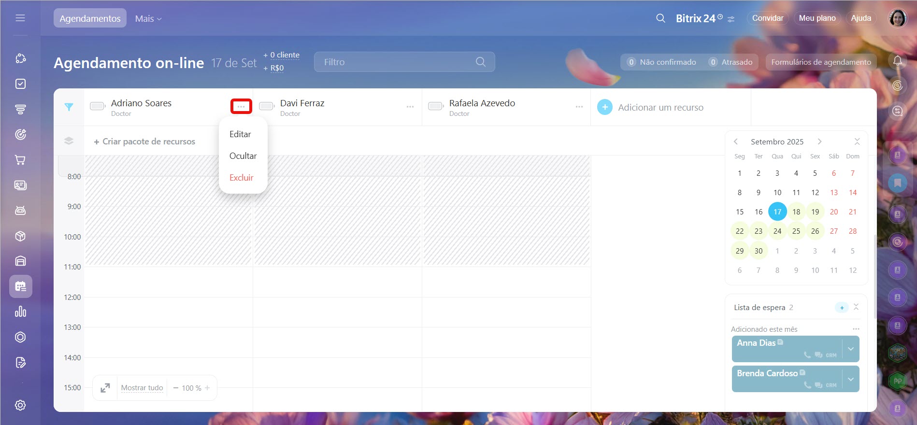
Task: Expand the Mais dropdown menu
Action: [148, 18]
